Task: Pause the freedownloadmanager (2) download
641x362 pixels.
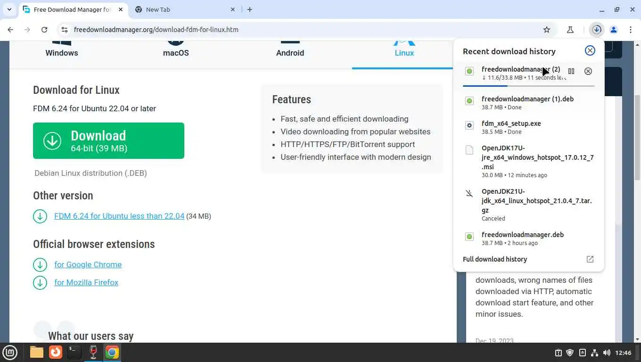Action: coord(571,71)
